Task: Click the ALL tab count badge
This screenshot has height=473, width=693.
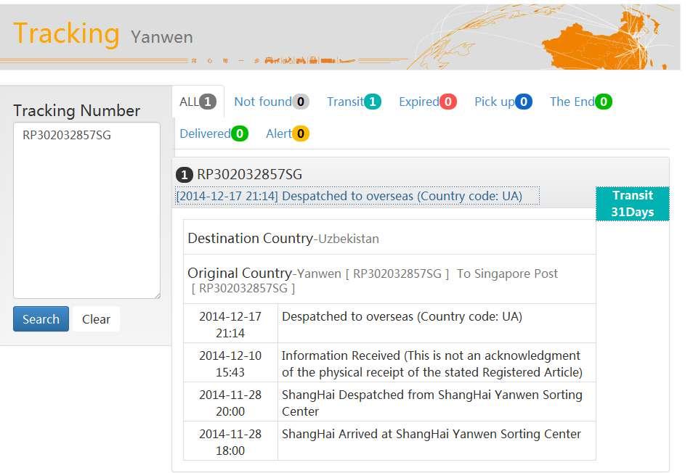Action: 208,102
